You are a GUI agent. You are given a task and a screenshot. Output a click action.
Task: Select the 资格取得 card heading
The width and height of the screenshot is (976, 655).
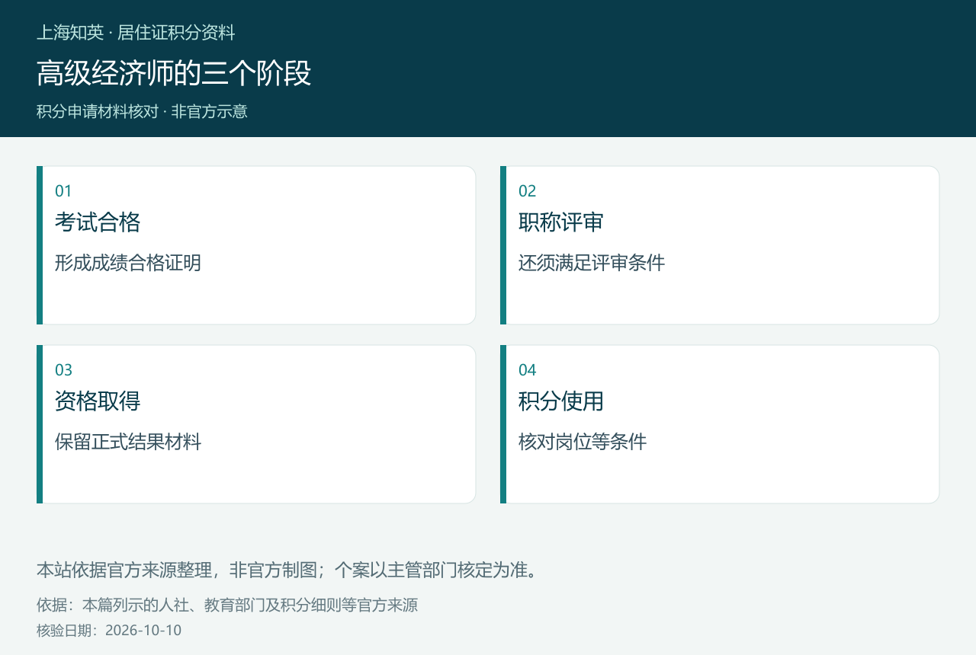tap(98, 401)
